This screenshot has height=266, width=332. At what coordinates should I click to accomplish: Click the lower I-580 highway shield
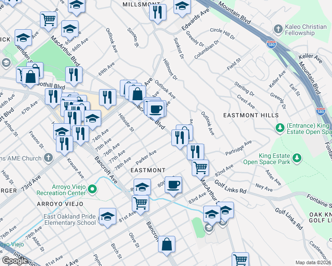click(320, 111)
